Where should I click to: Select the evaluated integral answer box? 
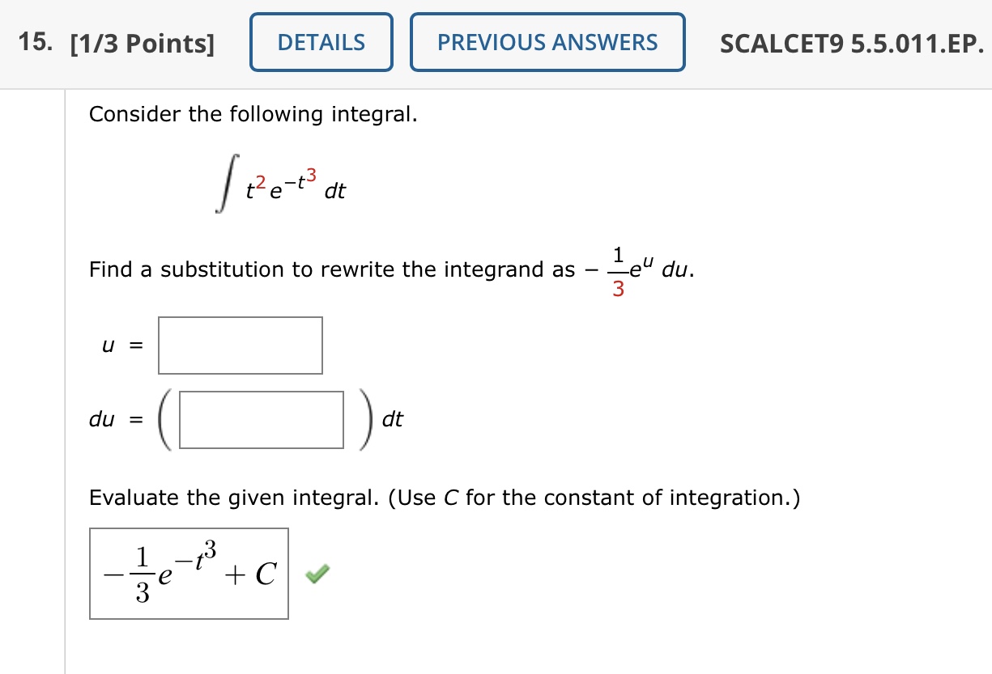coord(188,574)
